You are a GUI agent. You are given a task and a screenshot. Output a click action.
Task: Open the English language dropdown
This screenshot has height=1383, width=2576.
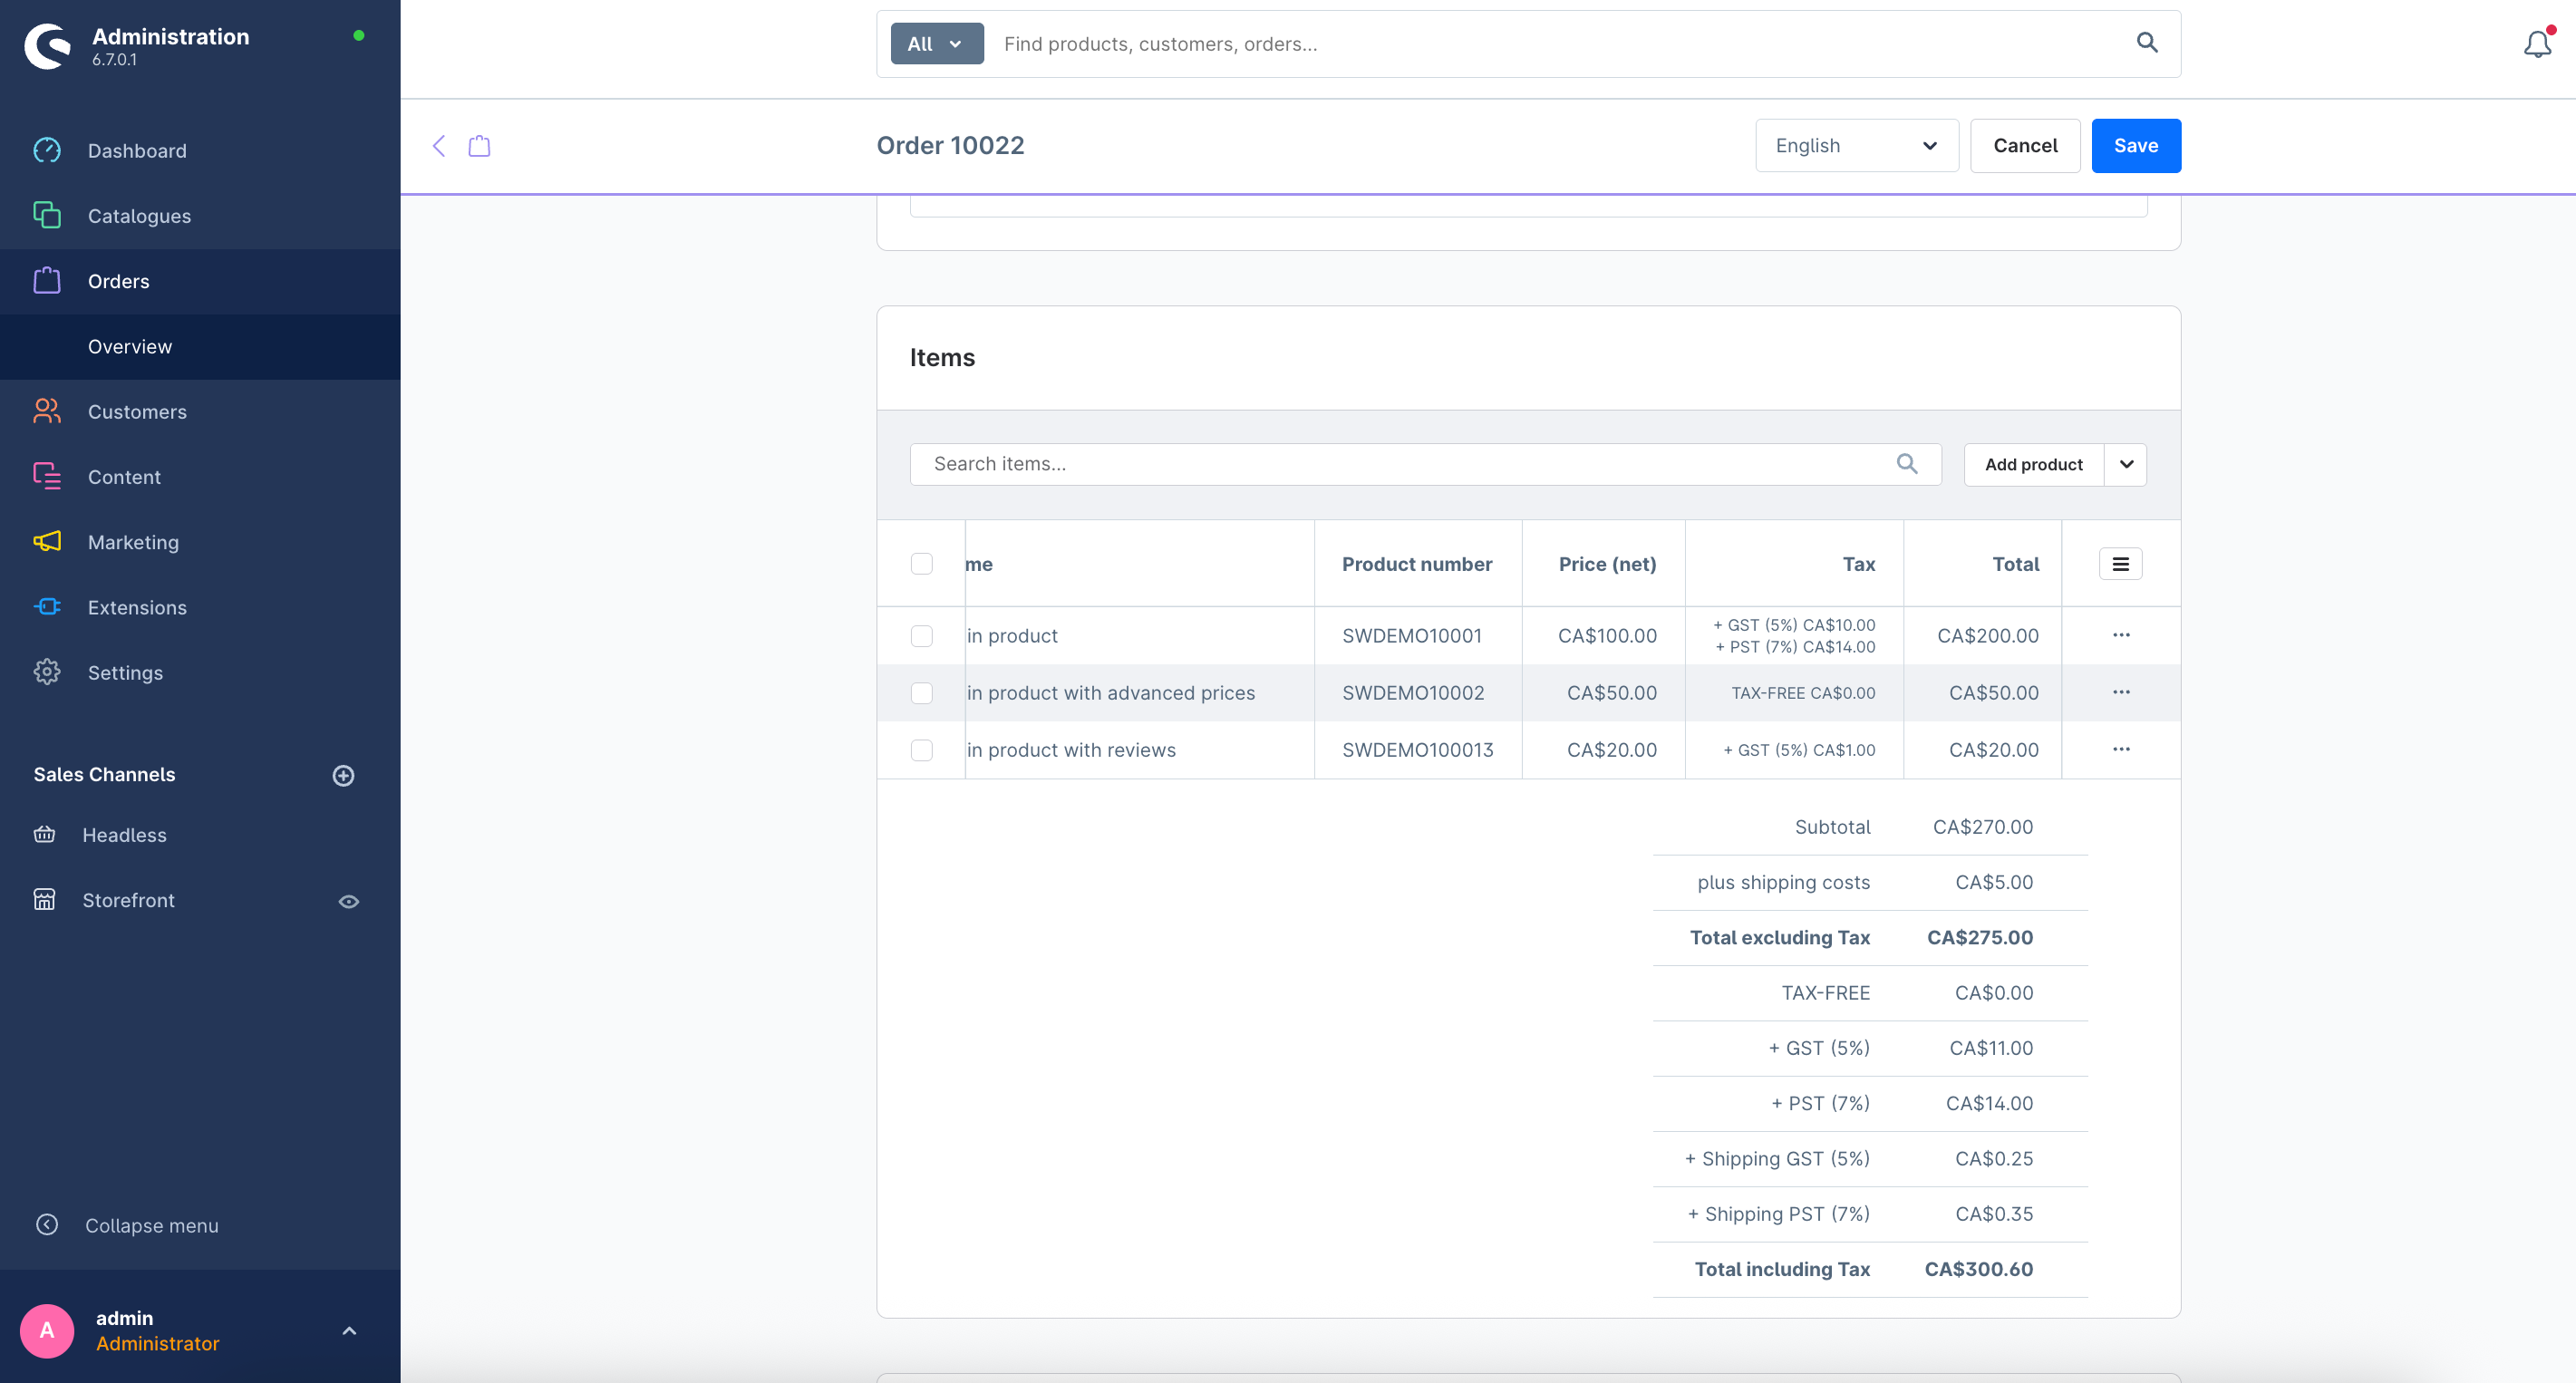tap(1857, 146)
